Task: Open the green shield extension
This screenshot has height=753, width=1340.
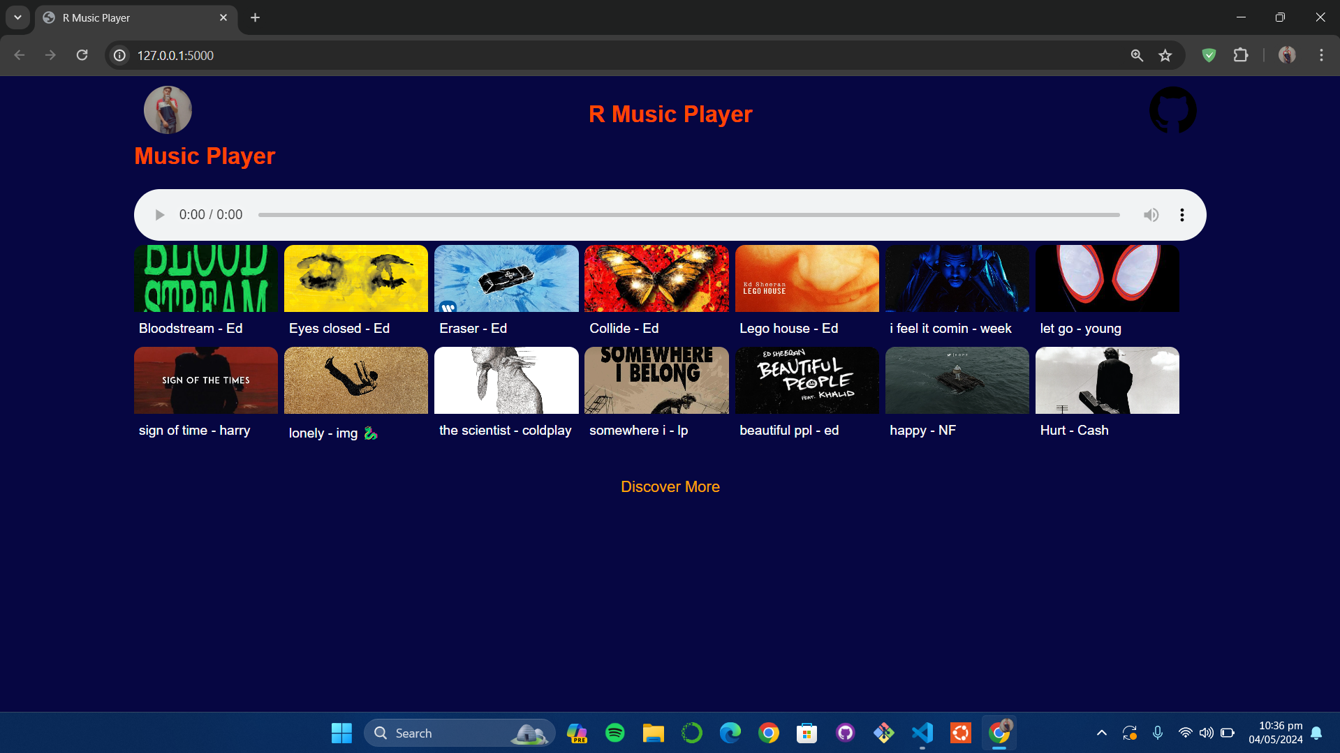Action: (x=1209, y=55)
